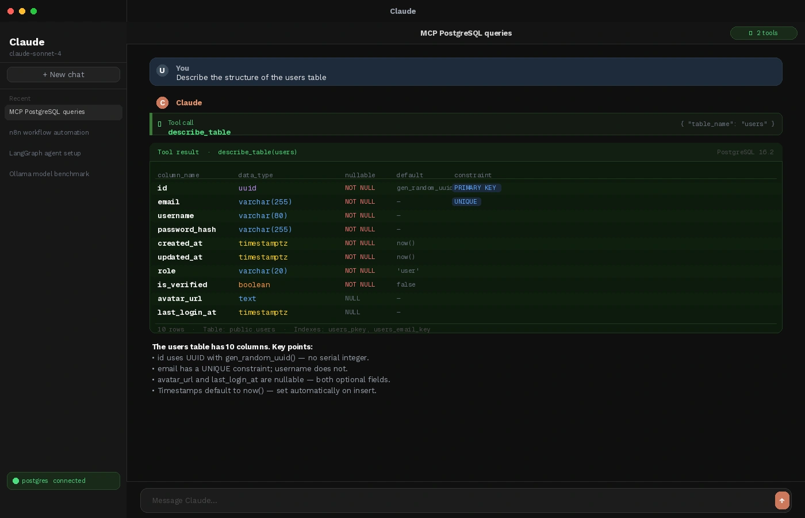805x518 pixels.
Task: Start a new chat
Action: [63, 74]
